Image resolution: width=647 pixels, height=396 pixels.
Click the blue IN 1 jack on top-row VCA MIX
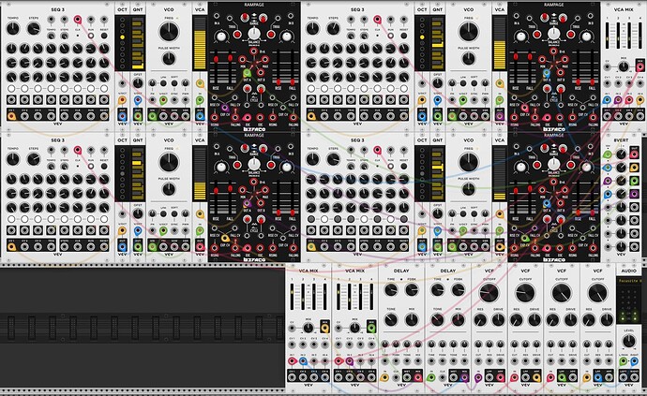pyautogui.click(x=607, y=99)
